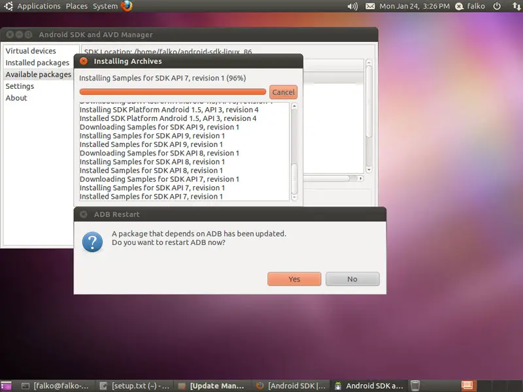Click the install log vertical scrollbar thumb
The height and width of the screenshot is (392, 523).
point(294,178)
